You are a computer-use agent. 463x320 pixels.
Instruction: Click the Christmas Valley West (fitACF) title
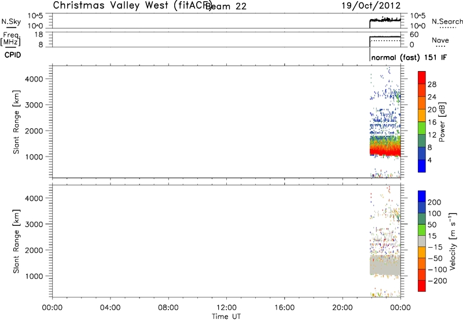pos(133,6)
